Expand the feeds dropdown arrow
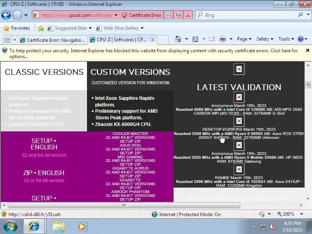The image size is (312, 234). [x=204, y=39]
